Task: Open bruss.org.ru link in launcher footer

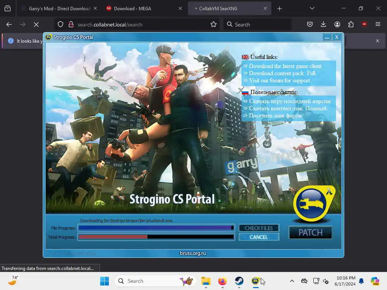Action: (x=193, y=253)
